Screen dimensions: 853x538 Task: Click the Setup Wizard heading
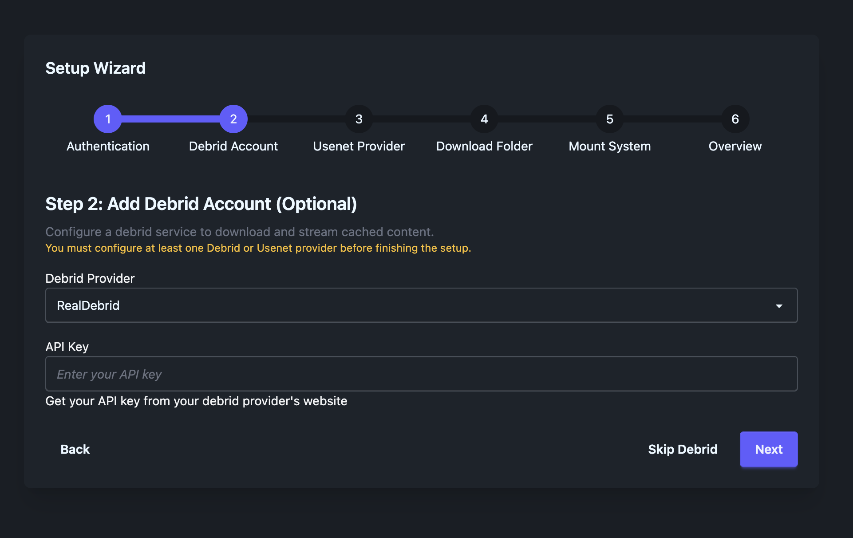[x=95, y=68]
